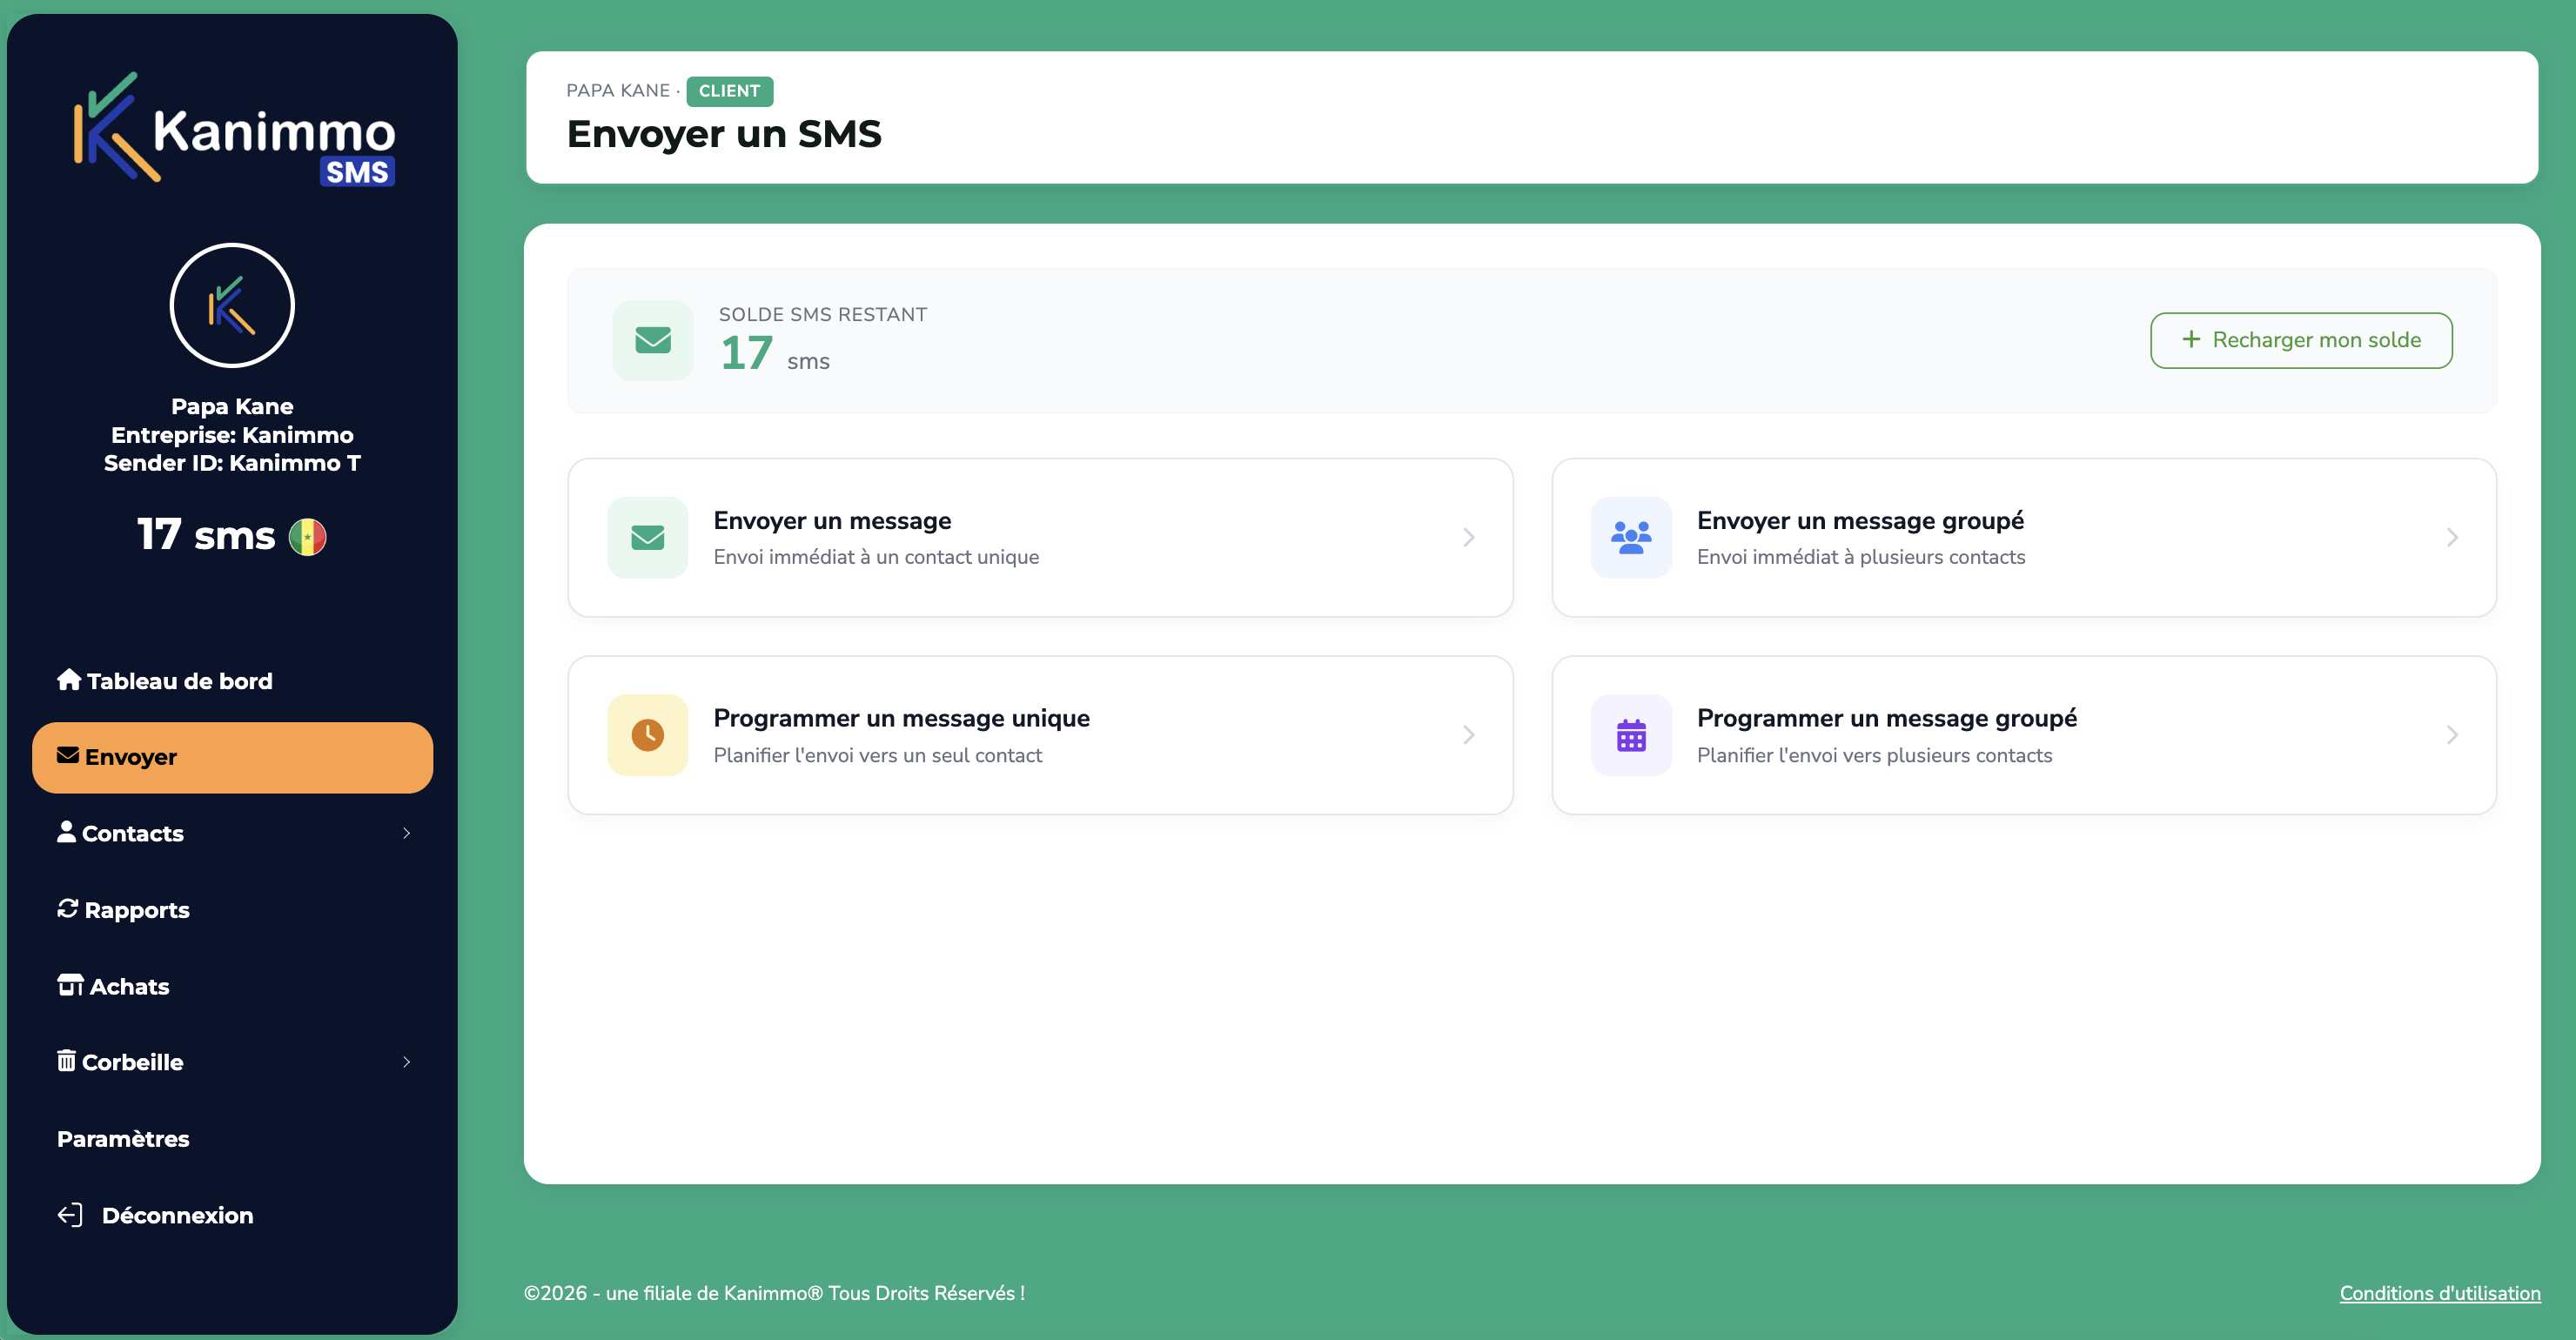Screen dimensions: 2576x1340
Task: Click the home icon beside Tableau de bord
Action: [69, 680]
